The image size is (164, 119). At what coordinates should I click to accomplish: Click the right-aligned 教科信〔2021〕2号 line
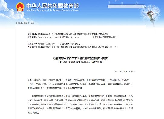pyautogui.click(x=125, y=71)
